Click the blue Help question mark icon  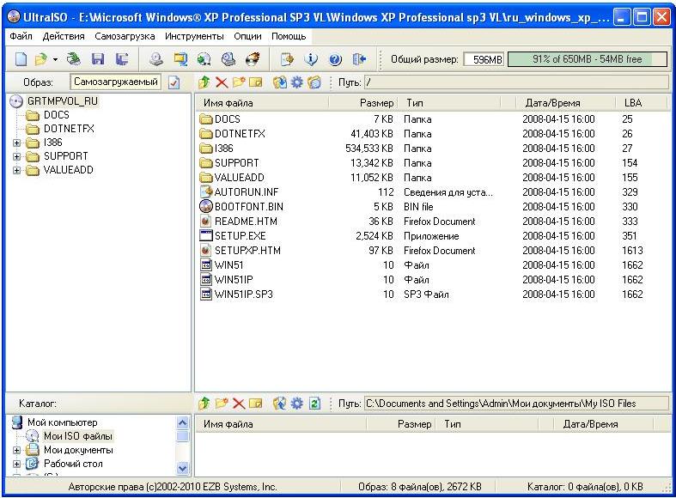[335, 59]
